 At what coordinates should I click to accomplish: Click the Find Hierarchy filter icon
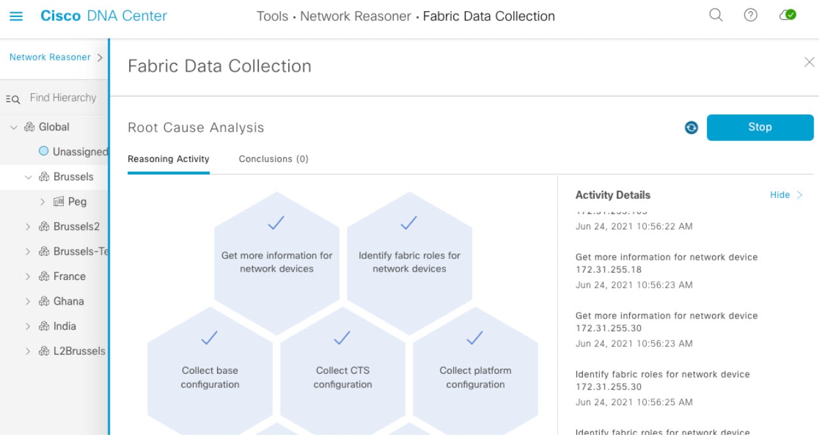pyautogui.click(x=13, y=99)
